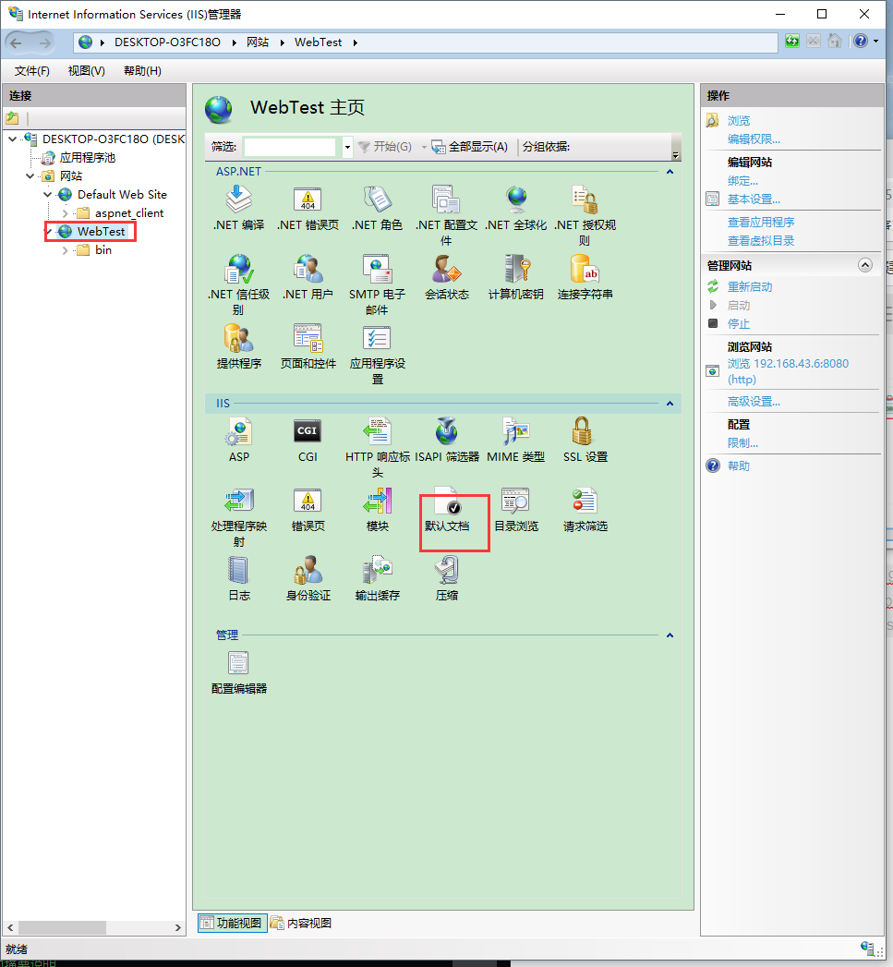Open the 目录浏览 feature

tap(515, 510)
